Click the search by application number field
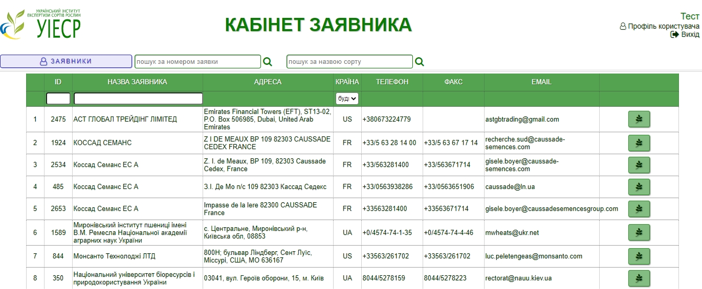Screen dimensions: 702x289 198,62
